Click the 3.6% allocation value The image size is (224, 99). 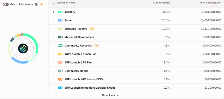click(167, 54)
